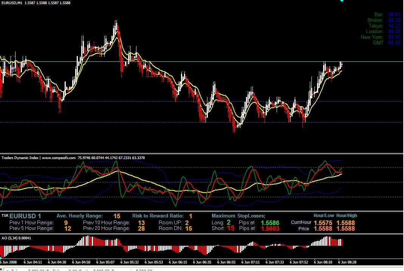Click the 6 Jun 08:28 time label
The width and height of the screenshot is (404, 271).
[347, 262]
